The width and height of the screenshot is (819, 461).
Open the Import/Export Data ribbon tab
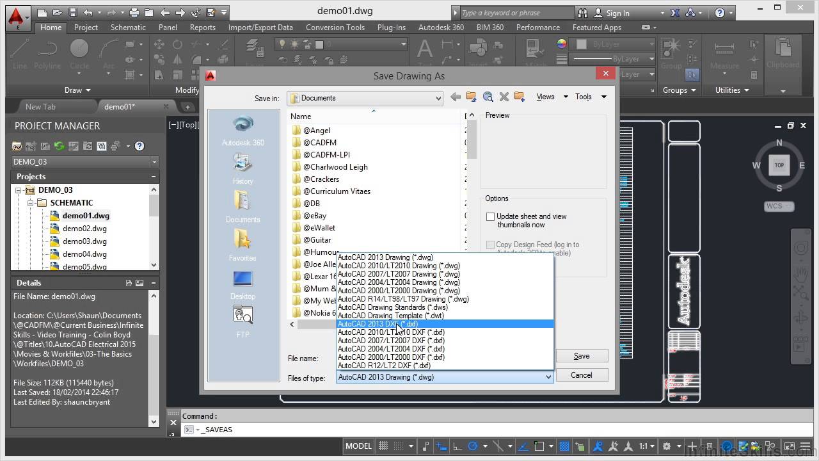[x=260, y=28]
